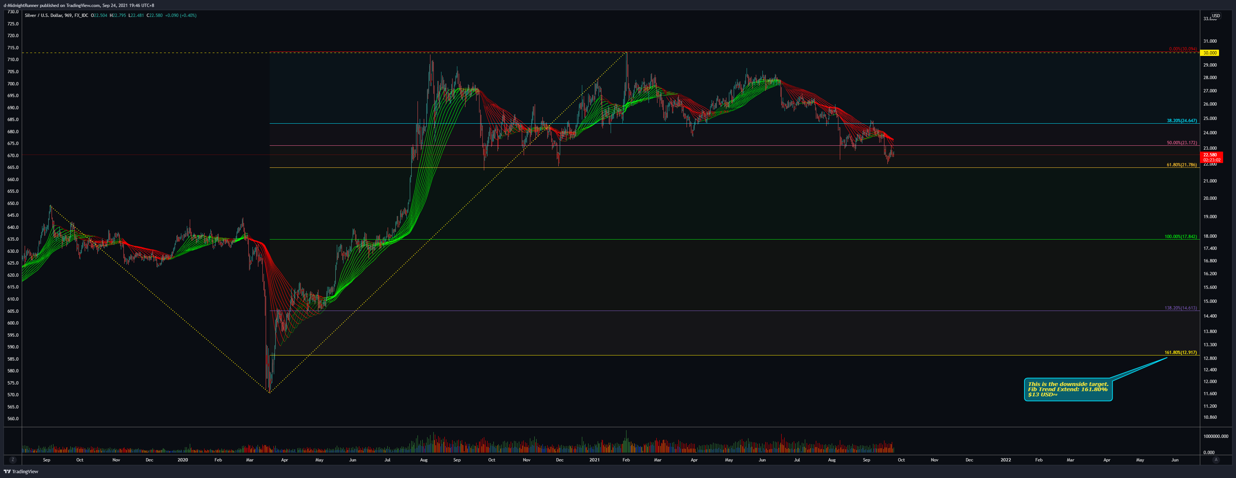Screen dimensions: 1236x478
Task: Click the downside target annotation callout box
Action: [1068, 389]
